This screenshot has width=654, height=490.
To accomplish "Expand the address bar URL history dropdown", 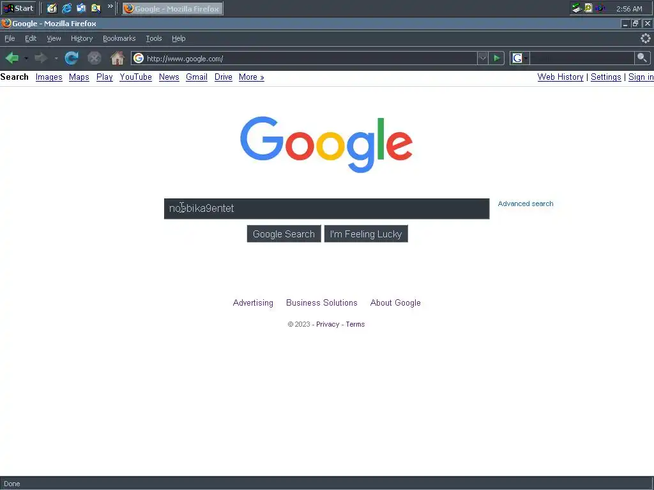I will pyautogui.click(x=483, y=58).
